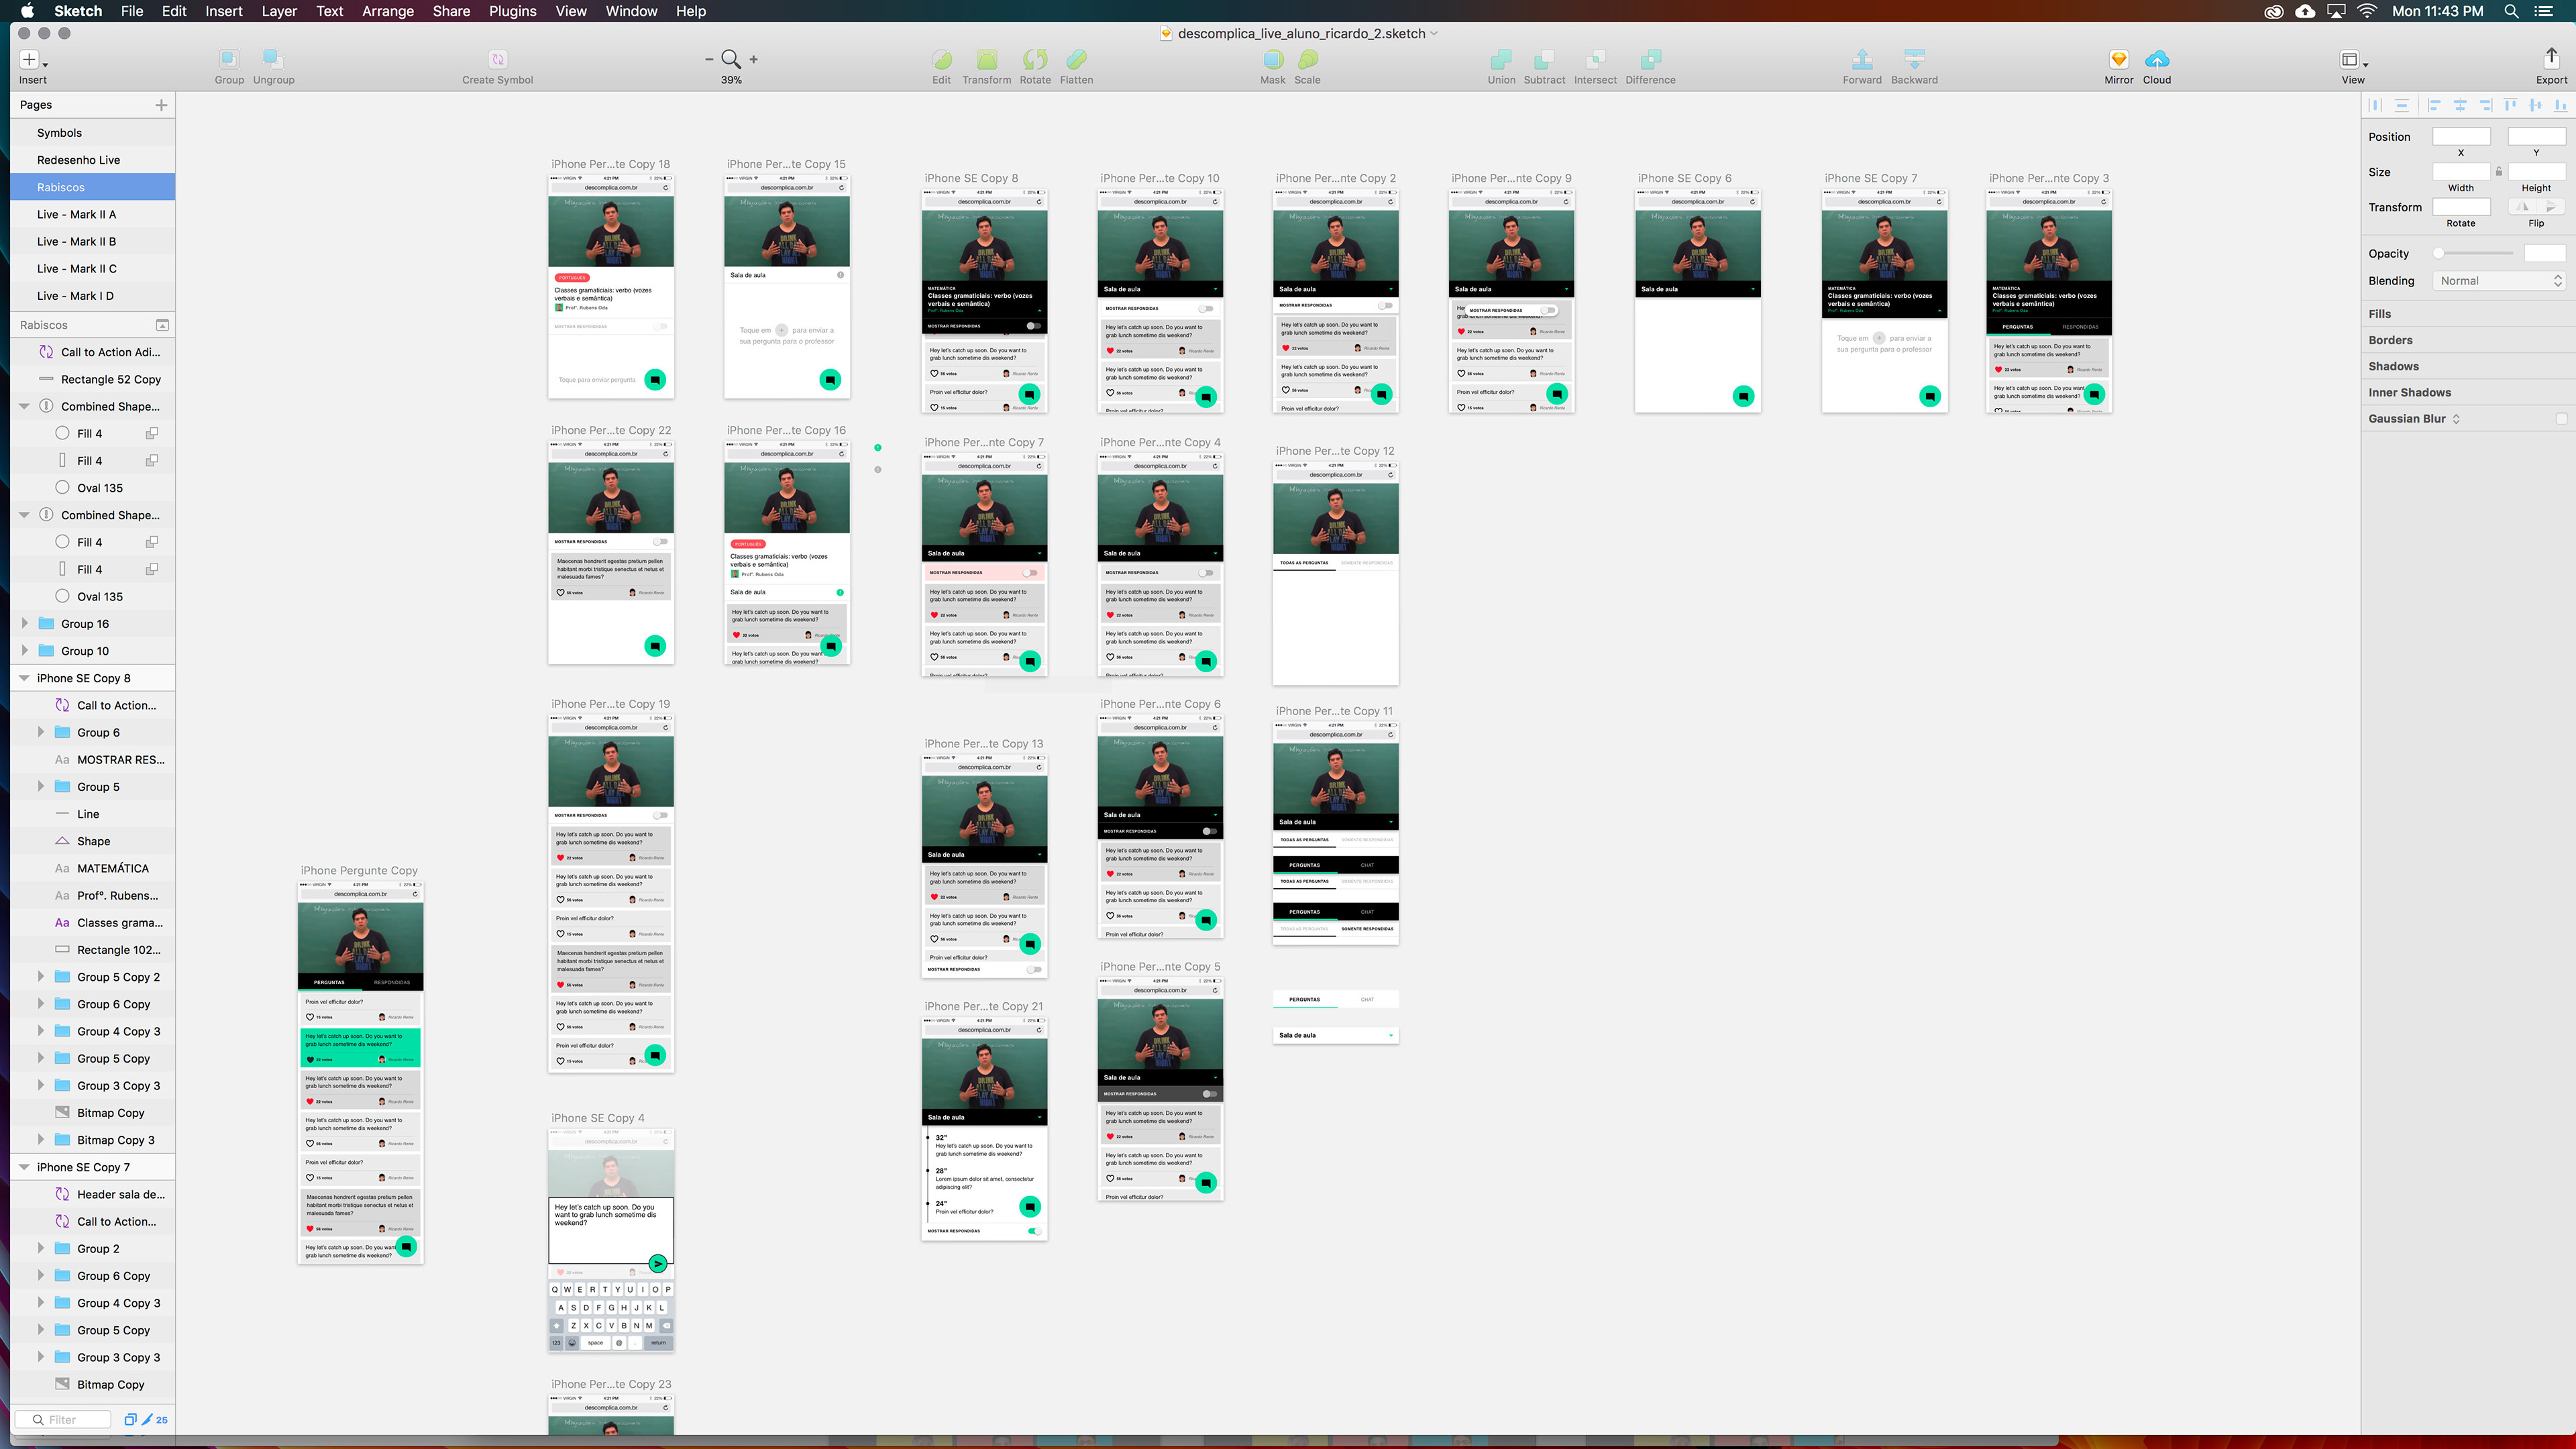Enable the Gaussian Blur checkbox
This screenshot has width=2576, height=1449.
[x=2561, y=419]
